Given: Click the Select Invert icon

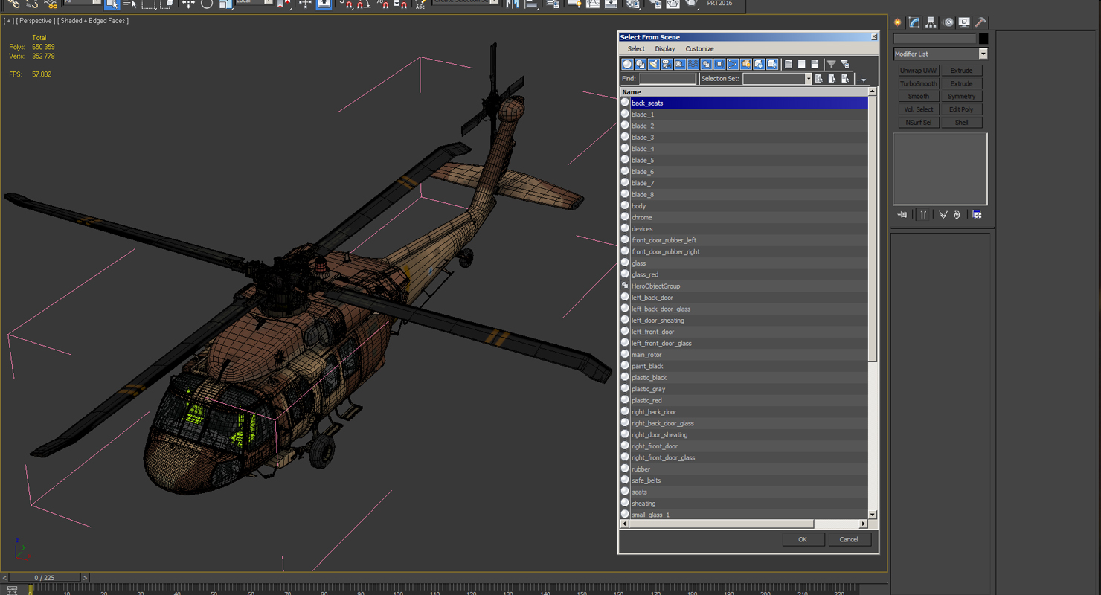Looking at the screenshot, I should click(x=815, y=65).
